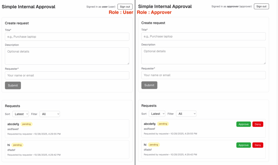The width and height of the screenshot is (278, 165).
Task: Select the Requester field in the approver panel
Action: coord(203,75)
